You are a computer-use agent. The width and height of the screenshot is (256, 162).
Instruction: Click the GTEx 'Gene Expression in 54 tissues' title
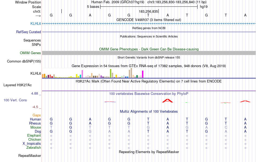click(x=149, y=66)
